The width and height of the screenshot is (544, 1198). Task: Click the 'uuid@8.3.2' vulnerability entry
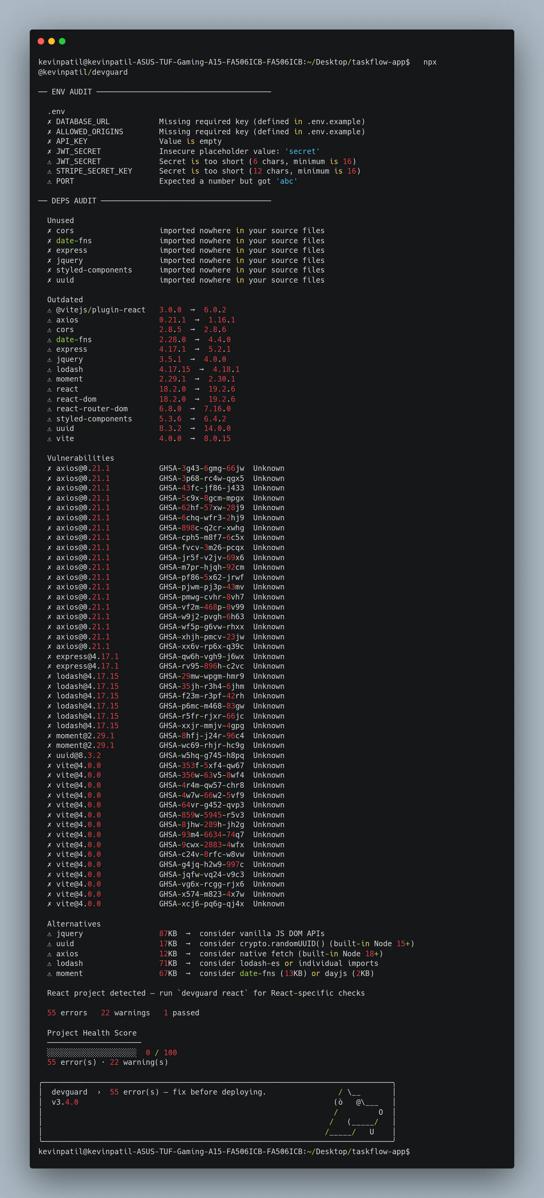pyautogui.click(x=78, y=755)
